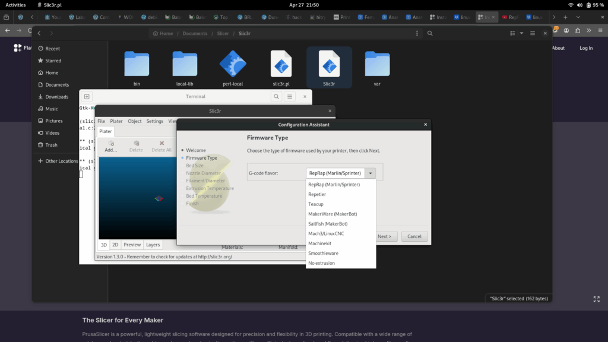Select the perl-local folder icon
Screen dimensions: 608x342
click(233, 64)
